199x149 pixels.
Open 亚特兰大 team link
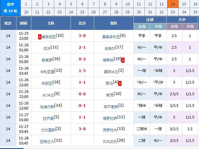47,142
